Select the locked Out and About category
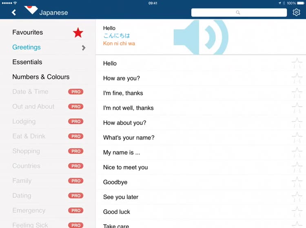 [x=48, y=107]
